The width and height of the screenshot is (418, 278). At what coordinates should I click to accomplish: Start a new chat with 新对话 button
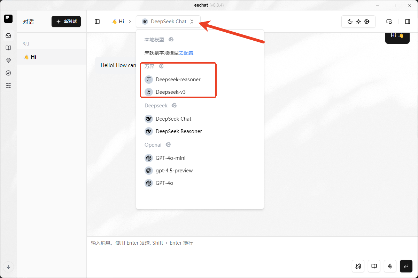tap(66, 22)
